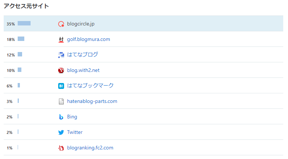Viewport: 288px width, 159px height.
Task: Click the 10% bar for blog.with2.net
Action: tap(20, 70)
